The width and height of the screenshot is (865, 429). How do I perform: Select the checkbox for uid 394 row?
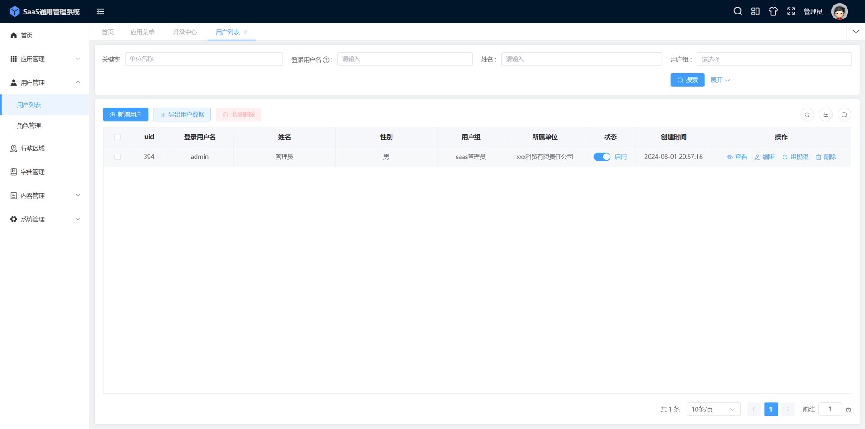[x=118, y=157]
